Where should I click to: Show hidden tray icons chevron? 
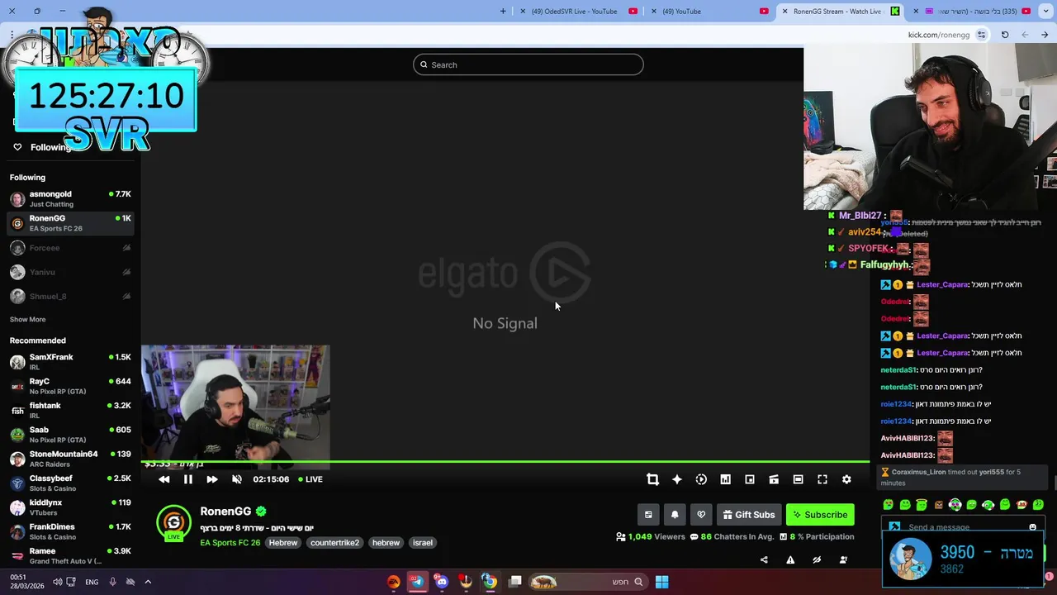(148, 582)
